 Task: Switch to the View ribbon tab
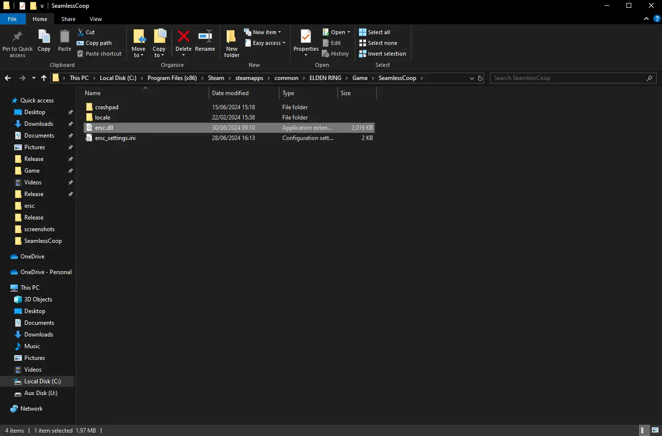coord(96,19)
